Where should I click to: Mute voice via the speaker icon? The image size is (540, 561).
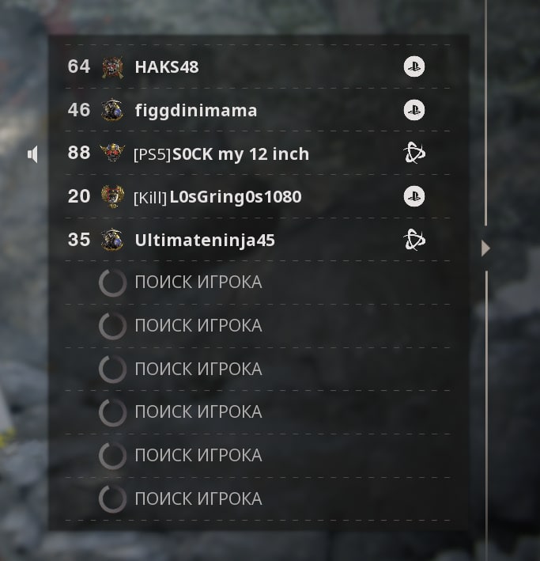[x=32, y=154]
